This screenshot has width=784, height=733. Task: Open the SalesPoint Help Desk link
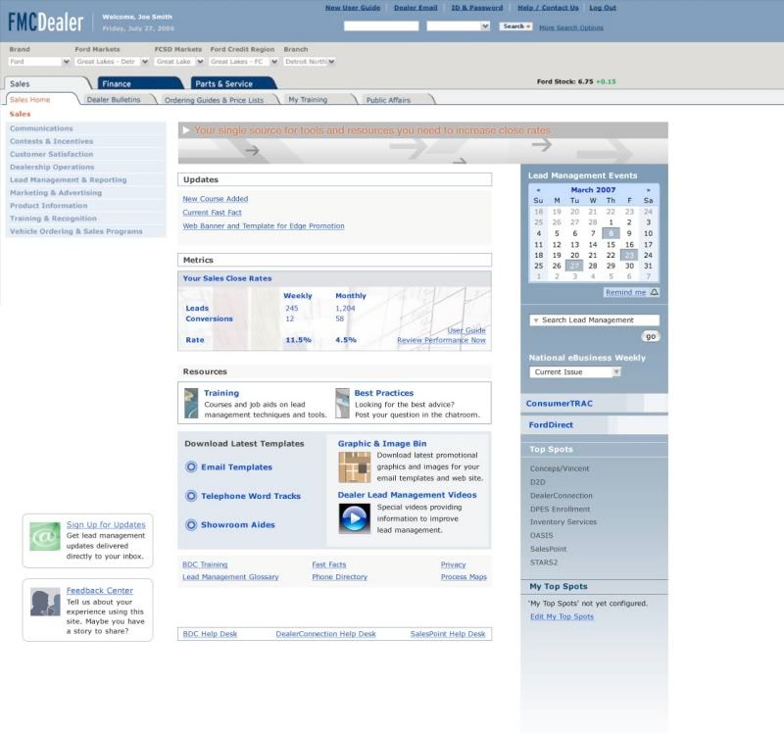tap(448, 634)
